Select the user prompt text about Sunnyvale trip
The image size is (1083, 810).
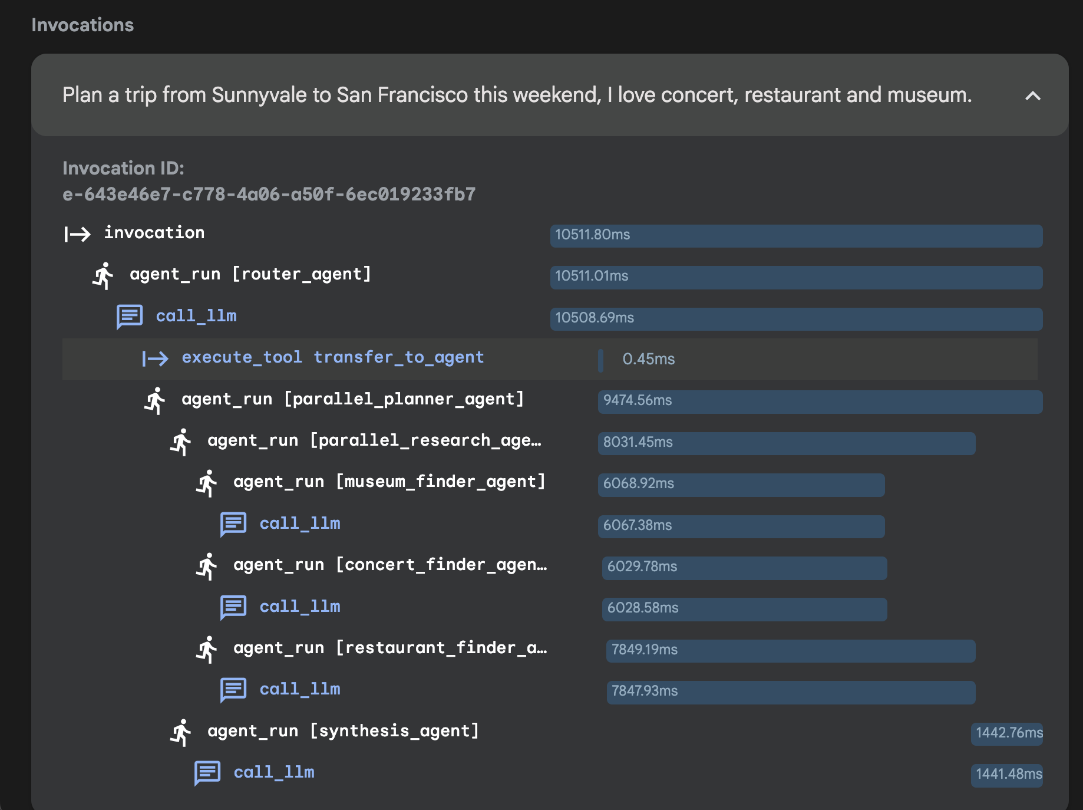516,95
